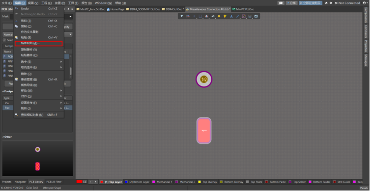Select the place pad yellow circle icon
370x191 pixels.
219,16
